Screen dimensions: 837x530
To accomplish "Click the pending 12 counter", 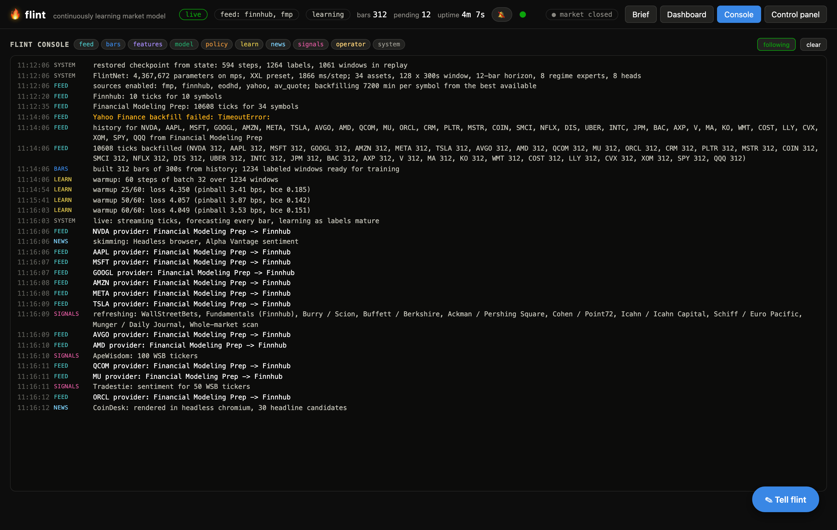I will coord(412,15).
